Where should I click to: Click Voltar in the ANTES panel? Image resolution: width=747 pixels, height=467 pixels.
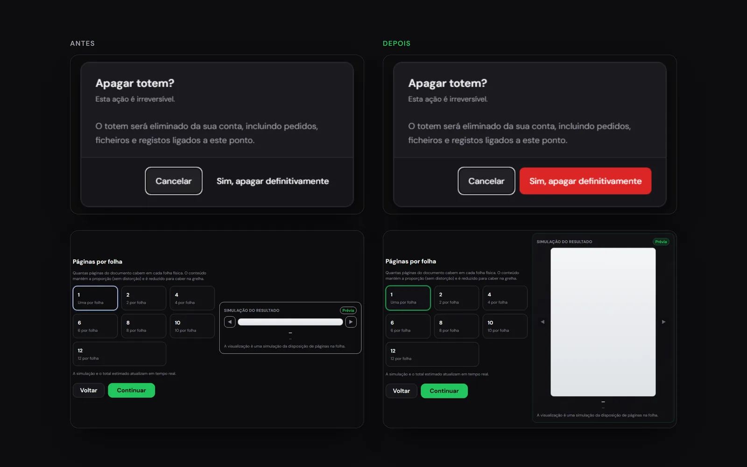click(89, 390)
